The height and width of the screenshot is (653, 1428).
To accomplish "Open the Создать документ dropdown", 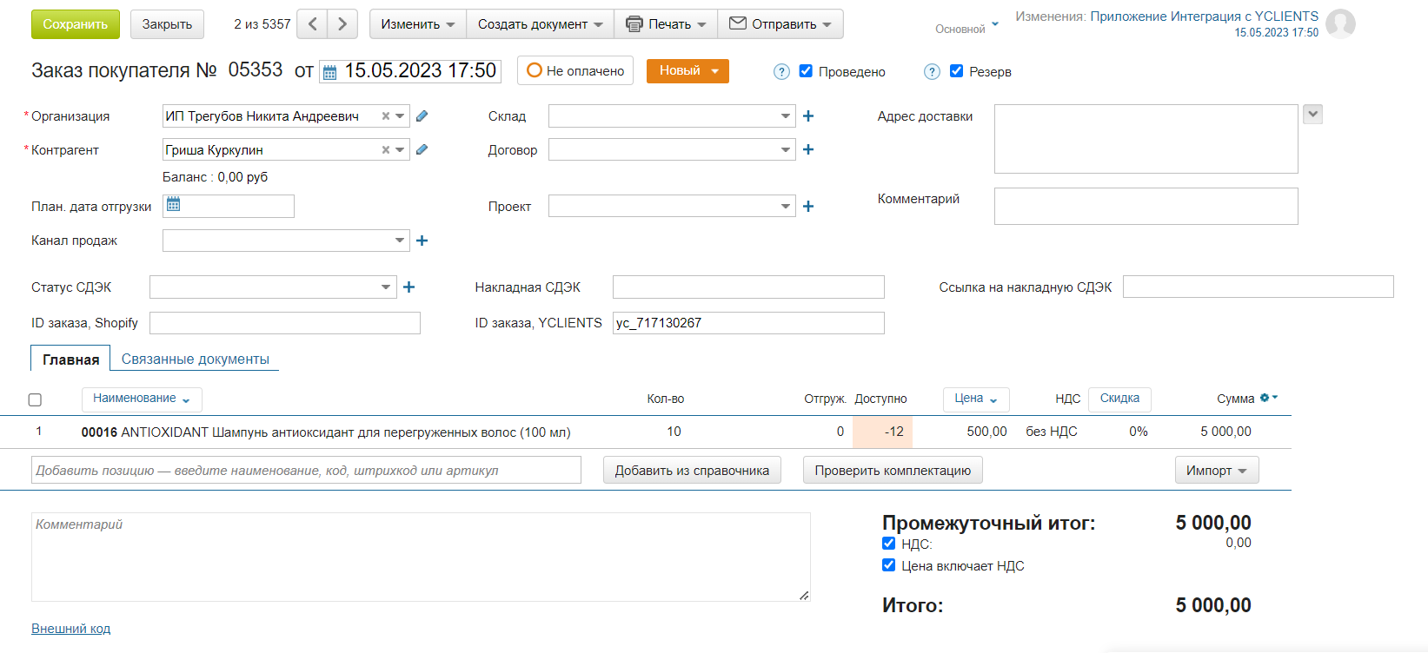I will point(540,24).
